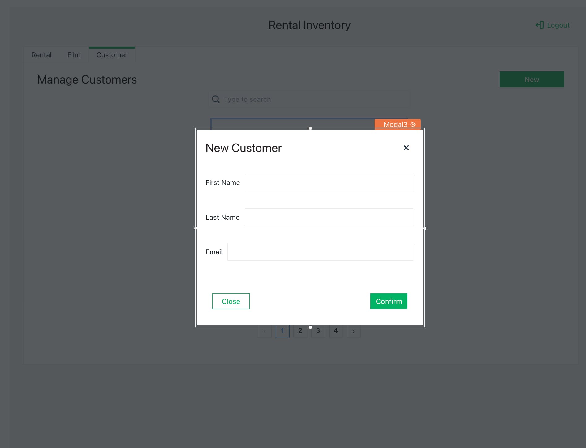Image resolution: width=586 pixels, height=448 pixels.
Task: Open the Film tab
Action: coord(74,55)
